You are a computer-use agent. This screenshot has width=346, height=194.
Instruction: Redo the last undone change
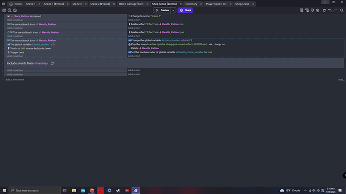click(335, 10)
